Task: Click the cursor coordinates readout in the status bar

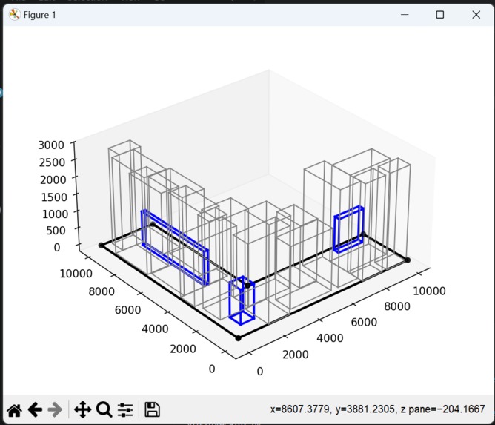Action: point(377,409)
